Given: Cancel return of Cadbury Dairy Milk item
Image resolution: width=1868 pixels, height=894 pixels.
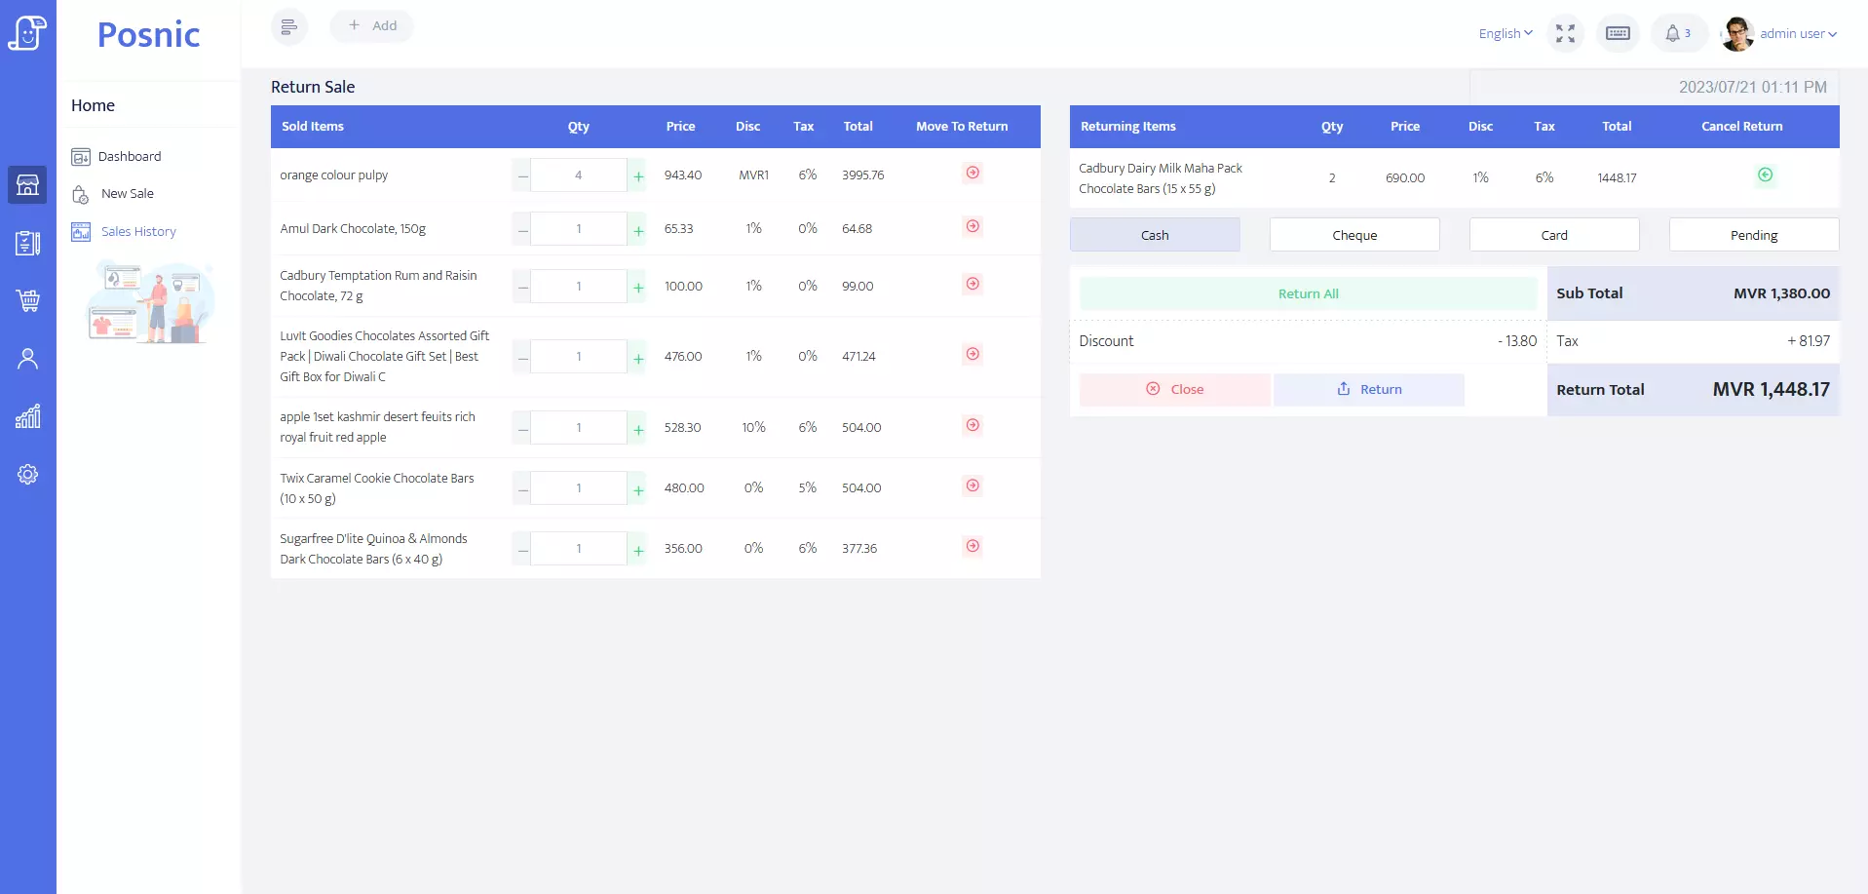Looking at the screenshot, I should (1765, 175).
